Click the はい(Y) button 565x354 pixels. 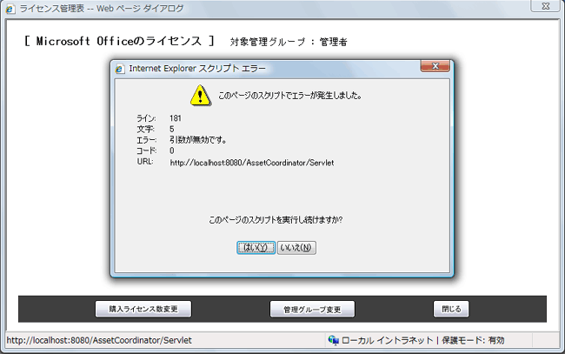pos(256,248)
